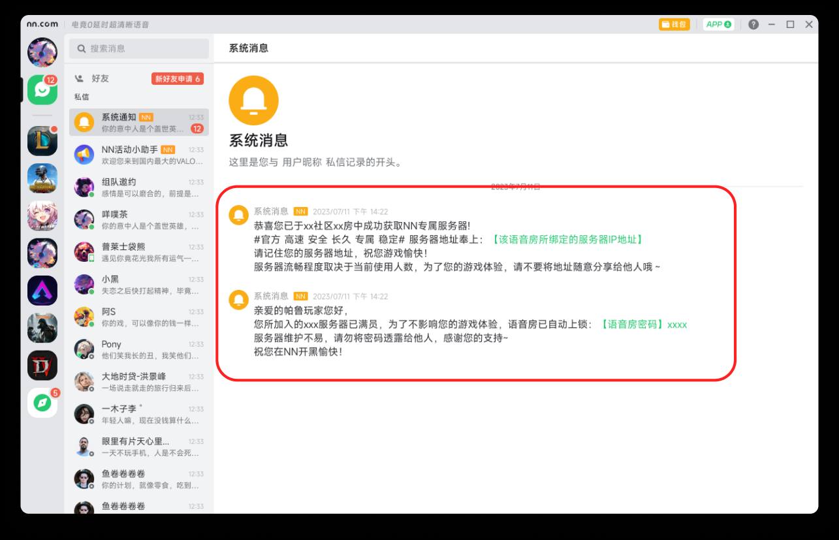The width and height of the screenshot is (839, 540).
Task: Select the Diablo IV server icon
Action: (42, 366)
